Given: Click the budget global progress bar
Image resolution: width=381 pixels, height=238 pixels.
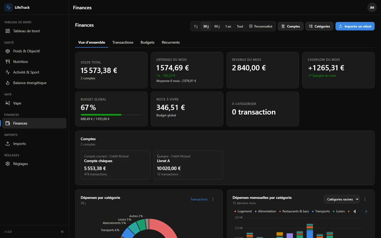Looking at the screenshot, I should (x=111, y=115).
